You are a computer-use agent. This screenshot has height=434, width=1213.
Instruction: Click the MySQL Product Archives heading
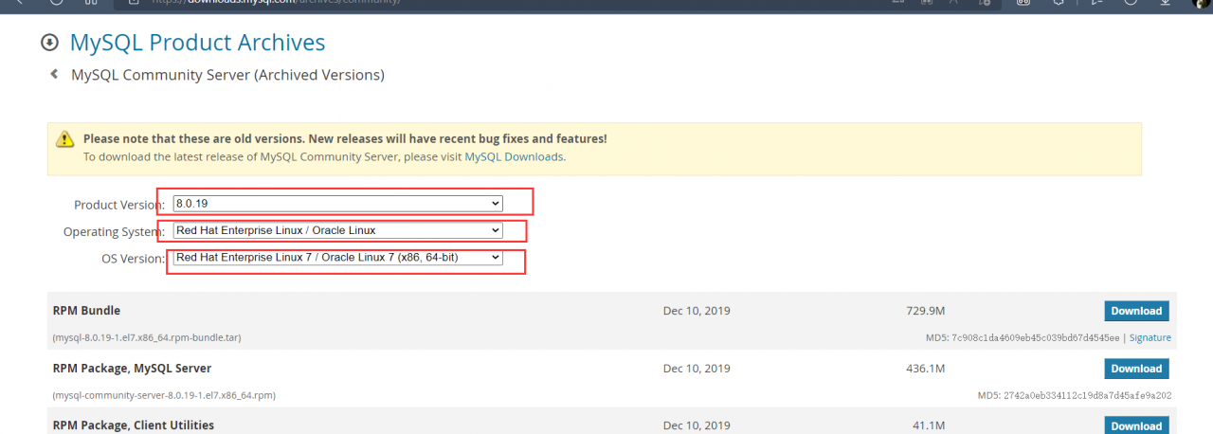coord(197,43)
